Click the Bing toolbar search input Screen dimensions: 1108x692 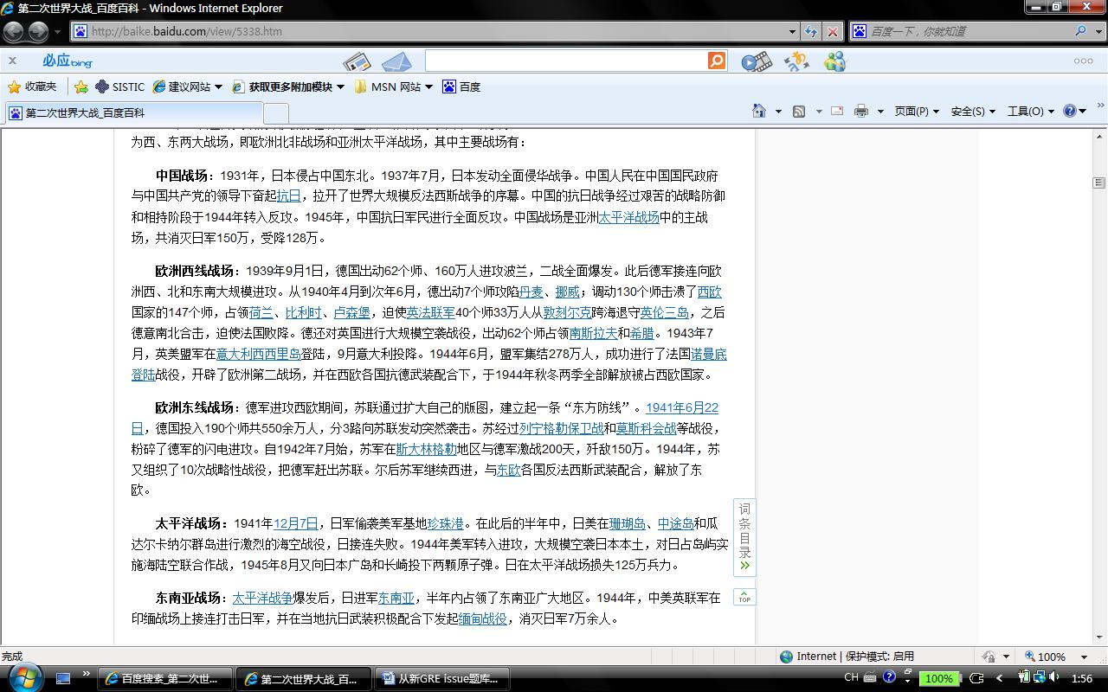point(565,61)
